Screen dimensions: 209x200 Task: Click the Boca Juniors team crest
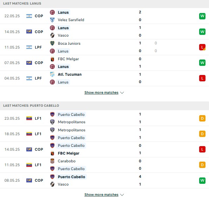[x=52, y=43]
